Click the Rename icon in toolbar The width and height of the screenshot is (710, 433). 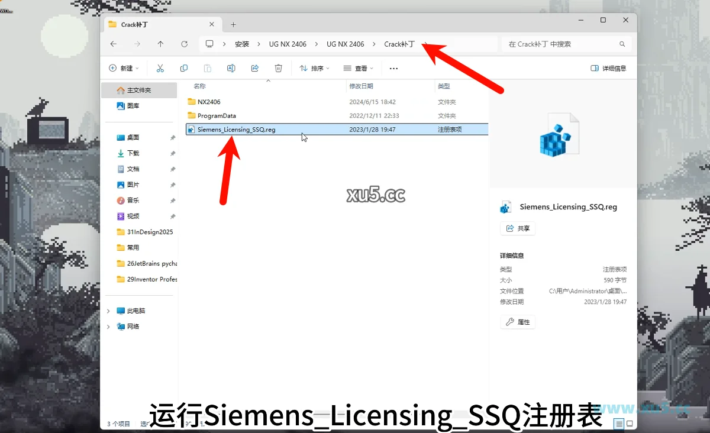(x=231, y=68)
